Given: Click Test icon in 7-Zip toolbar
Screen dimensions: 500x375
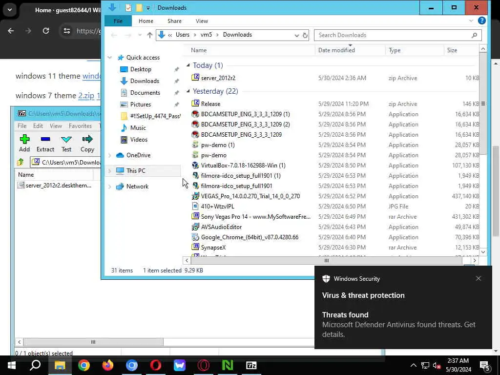Looking at the screenshot, I should pos(66,139).
